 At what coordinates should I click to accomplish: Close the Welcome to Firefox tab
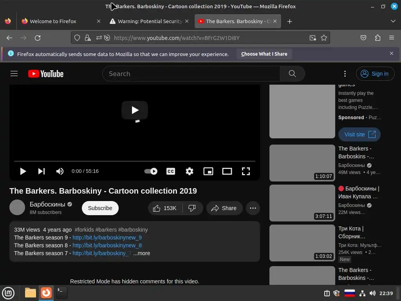tap(99, 21)
